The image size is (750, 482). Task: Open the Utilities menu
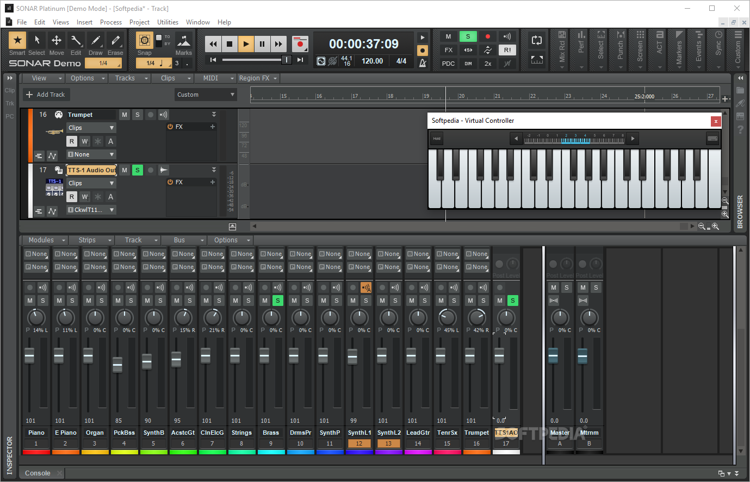pyautogui.click(x=168, y=22)
